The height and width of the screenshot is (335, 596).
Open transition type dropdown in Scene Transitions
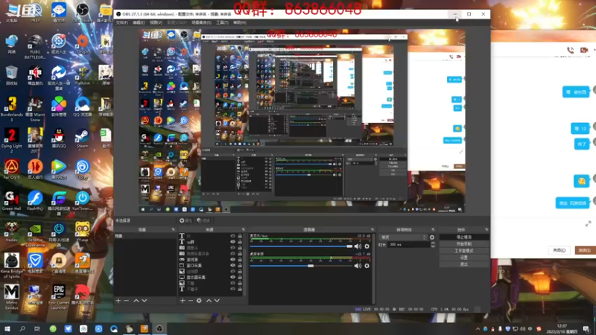click(403, 237)
